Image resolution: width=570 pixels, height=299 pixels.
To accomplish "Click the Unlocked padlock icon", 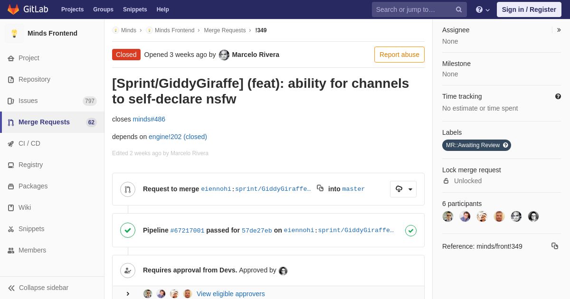I will pyautogui.click(x=446, y=181).
